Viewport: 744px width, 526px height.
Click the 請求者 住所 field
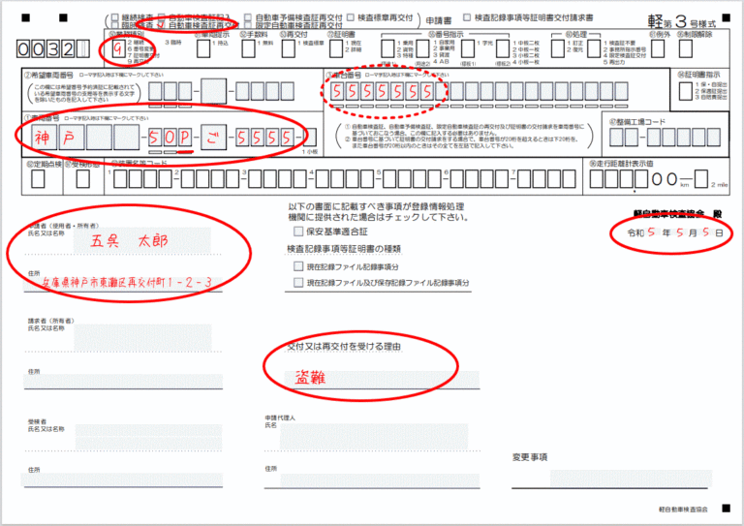tap(123, 382)
